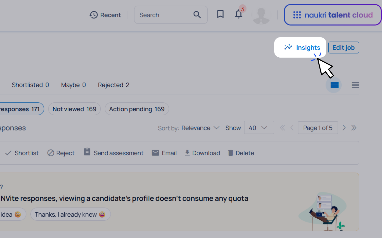Viewport: 382px width, 238px height.
Task: Go to next page arrow
Action: coord(344,128)
